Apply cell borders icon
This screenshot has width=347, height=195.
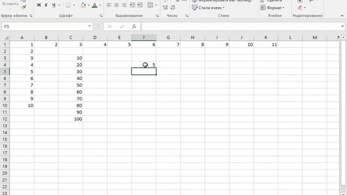(68, 5)
